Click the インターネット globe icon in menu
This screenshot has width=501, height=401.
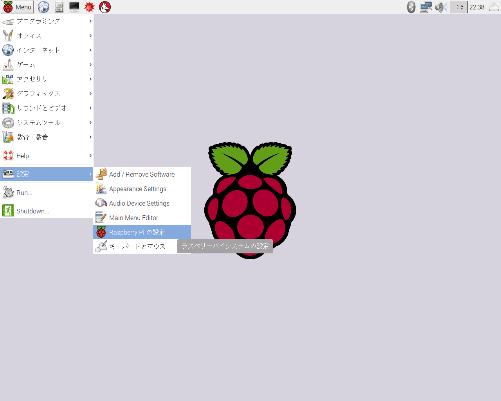click(x=8, y=50)
